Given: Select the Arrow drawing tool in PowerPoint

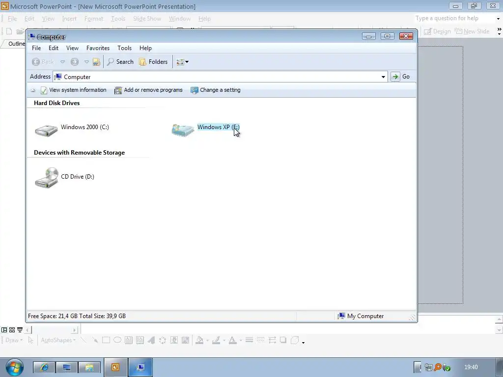Looking at the screenshot, I should point(95,340).
